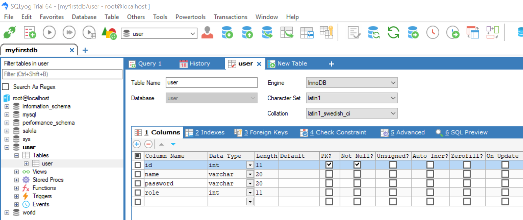
Task: Click the green plug new connection icon
Action: click(9, 33)
